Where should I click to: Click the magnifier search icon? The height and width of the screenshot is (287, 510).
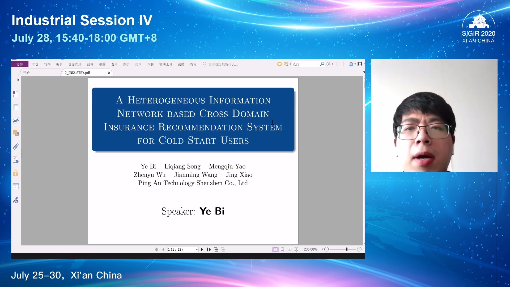coord(322,64)
